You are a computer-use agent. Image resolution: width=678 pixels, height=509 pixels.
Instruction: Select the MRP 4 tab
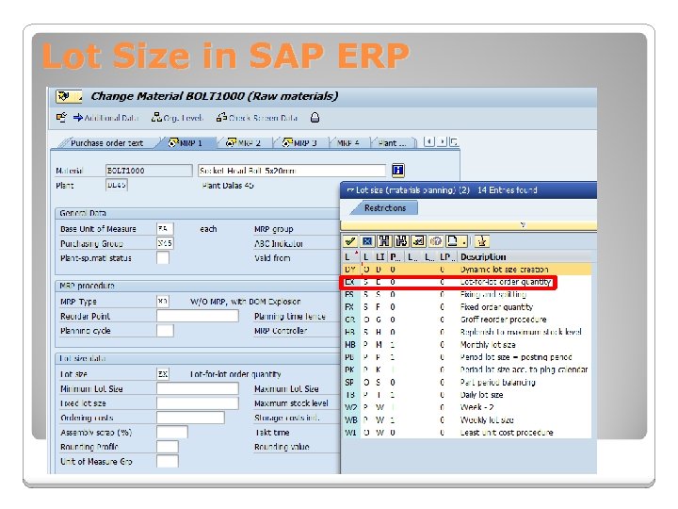point(348,143)
